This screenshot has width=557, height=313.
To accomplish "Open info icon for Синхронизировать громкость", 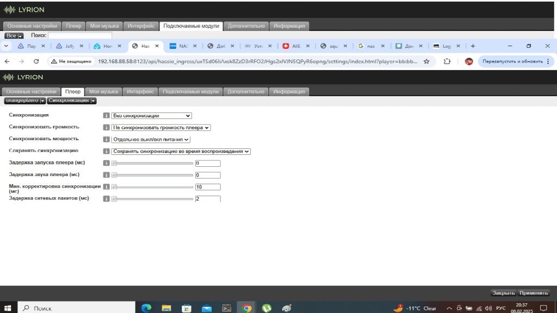I will tap(107, 128).
